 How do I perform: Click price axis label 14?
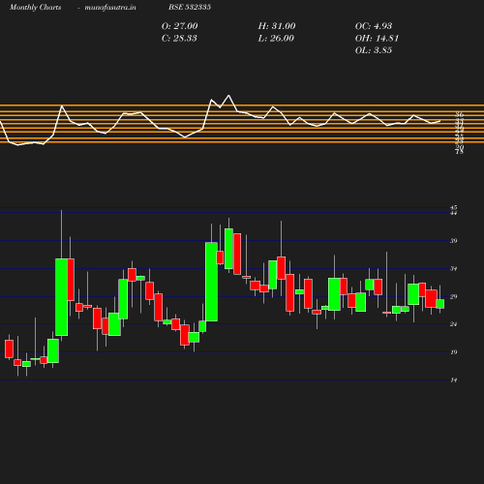point(454,380)
